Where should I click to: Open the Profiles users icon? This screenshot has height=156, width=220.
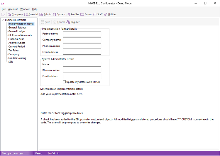(x=68, y=14)
